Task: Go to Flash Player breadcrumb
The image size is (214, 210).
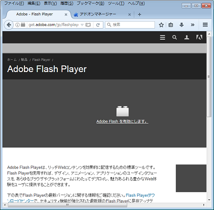Action: click(41, 60)
